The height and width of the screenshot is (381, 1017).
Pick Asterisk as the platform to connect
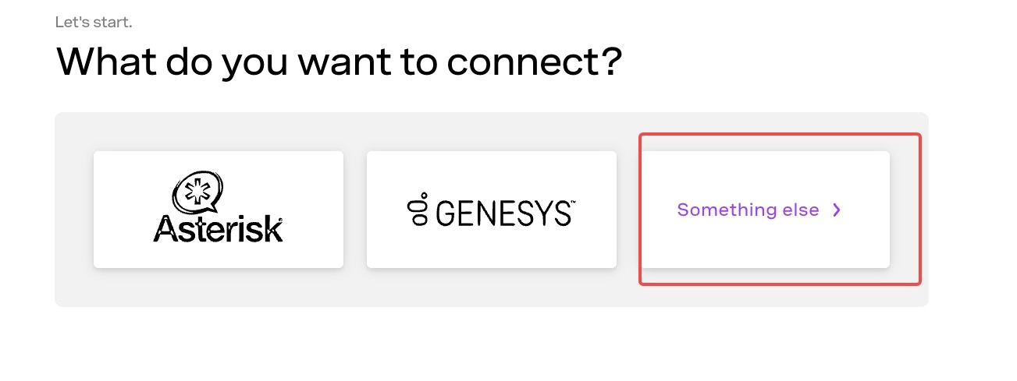click(x=219, y=210)
